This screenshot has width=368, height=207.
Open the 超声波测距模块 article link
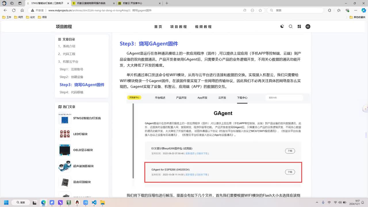pyautogui.click(x=83, y=166)
